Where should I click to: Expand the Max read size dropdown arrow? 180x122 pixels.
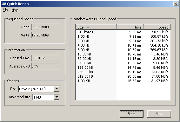(57, 97)
